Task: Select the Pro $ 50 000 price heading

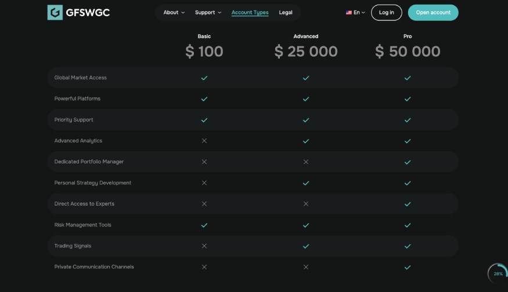Action: click(408, 52)
